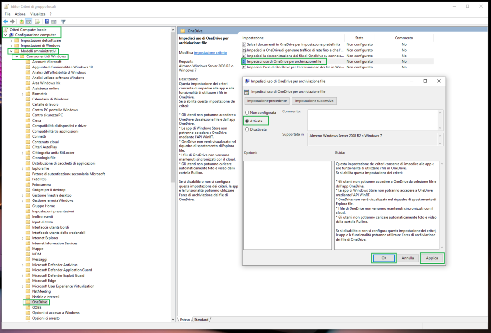Viewport: 491px width, 333px height.
Task: Click Impostazione precedente button
Action: click(x=267, y=101)
